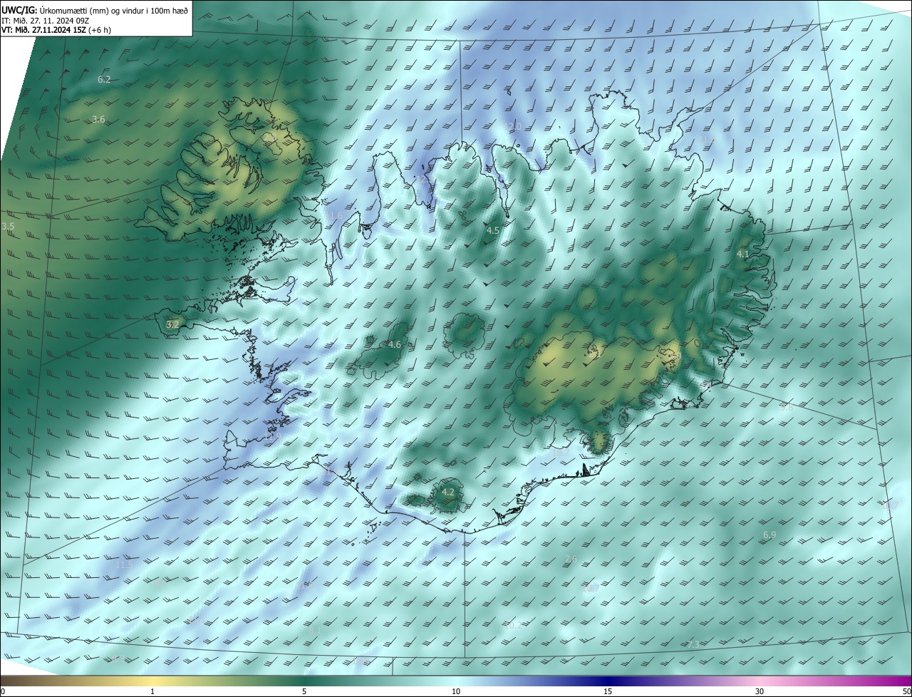Click the 4.2 value label on the south coast glacier
The height and width of the screenshot is (697, 912).
coord(448,492)
